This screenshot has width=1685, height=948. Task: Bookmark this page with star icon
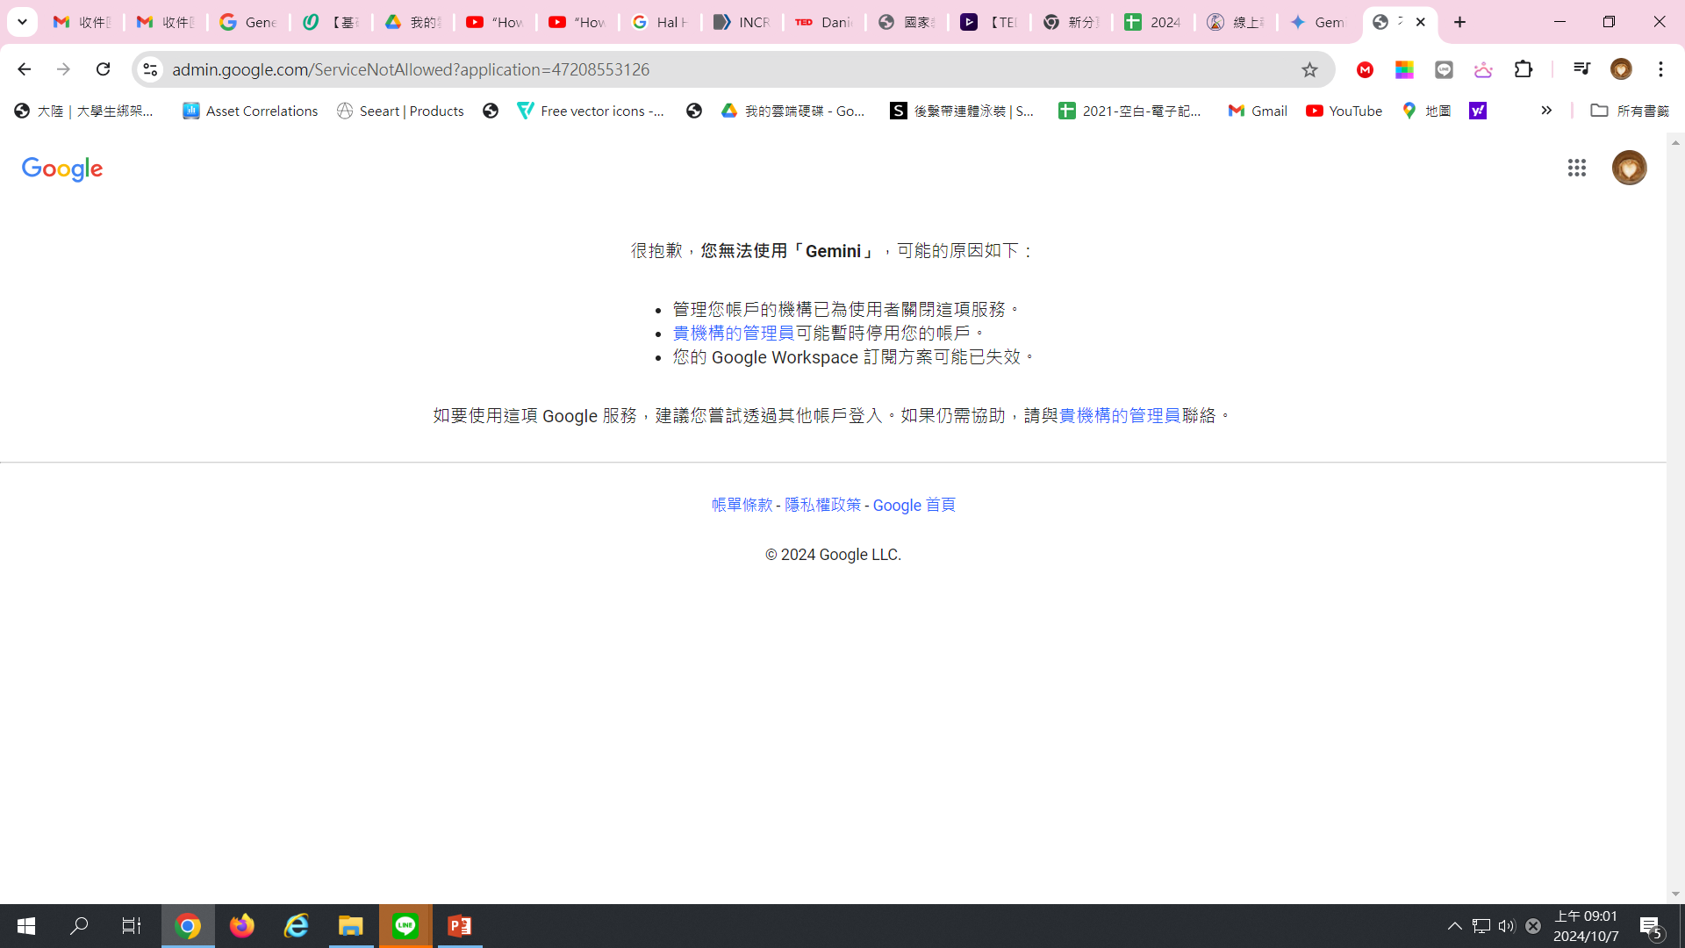(x=1309, y=69)
